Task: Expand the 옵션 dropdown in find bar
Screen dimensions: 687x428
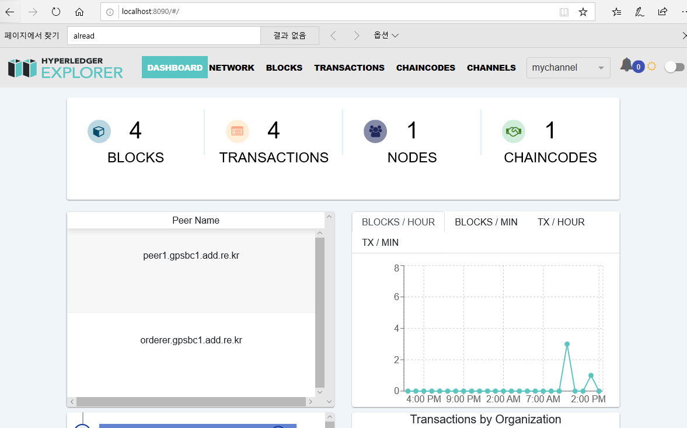Action: click(x=386, y=35)
